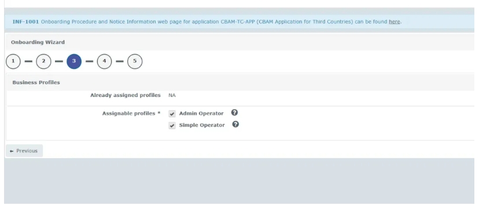Screen dimensions: 479x213
Task: Open help for Simple Operator profile
Action: 235,124
